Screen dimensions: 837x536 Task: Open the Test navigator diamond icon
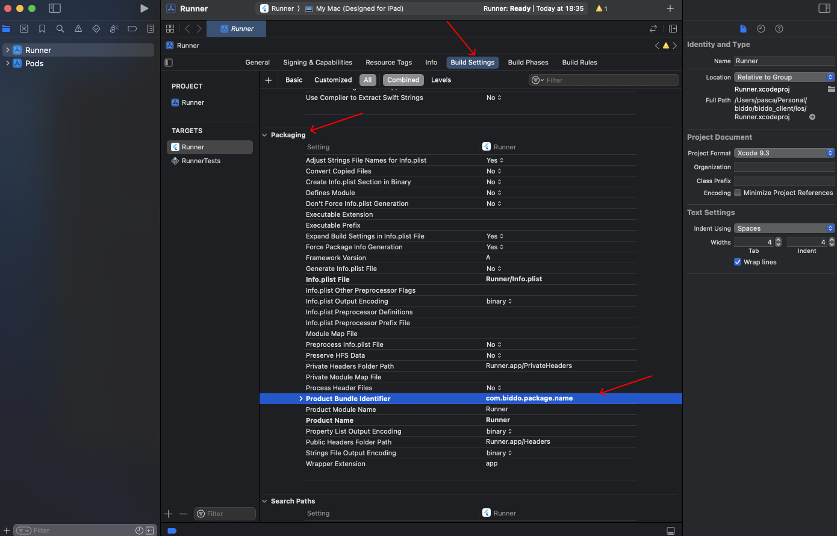(x=96, y=28)
